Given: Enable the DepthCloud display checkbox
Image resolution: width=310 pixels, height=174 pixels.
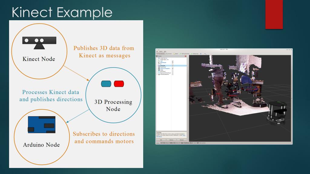Looking at the screenshot, I should coord(173,67).
